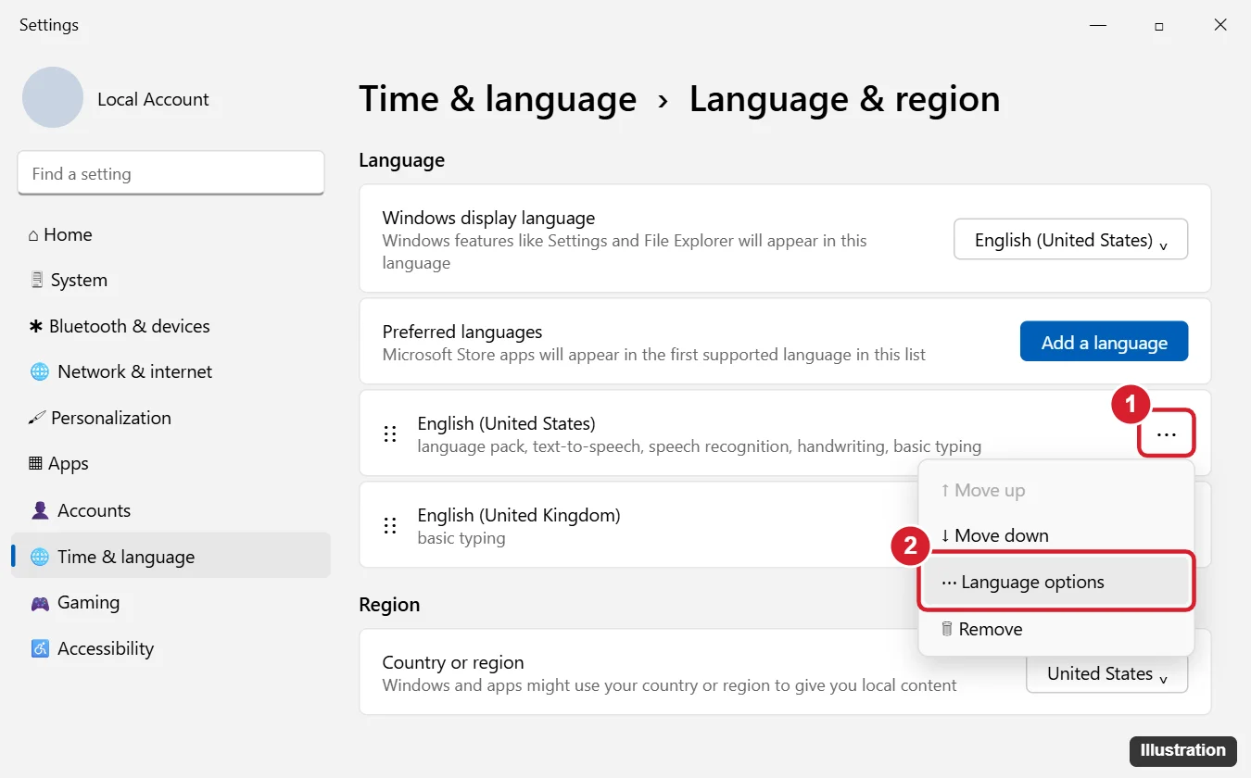The image size is (1251, 778).
Task: Choose Move down in context menu
Action: 1056,535
